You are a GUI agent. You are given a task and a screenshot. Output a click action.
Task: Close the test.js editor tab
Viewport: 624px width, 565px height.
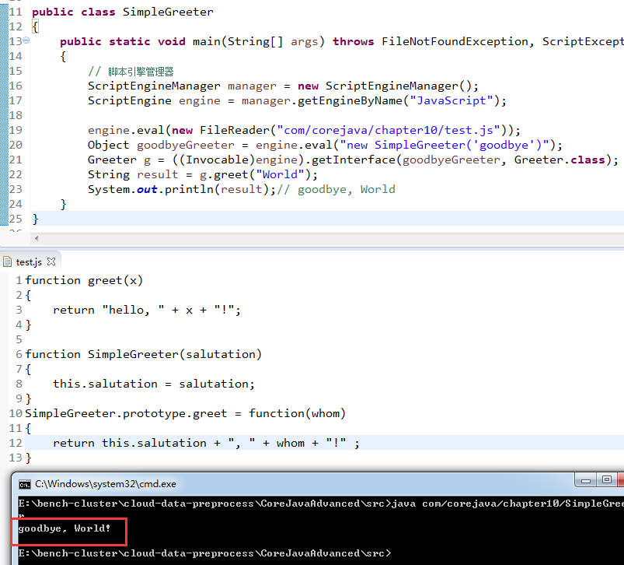pyautogui.click(x=51, y=261)
